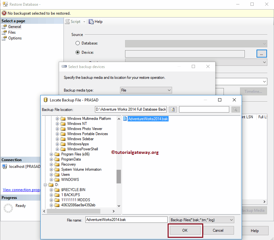Click the search magnifier beside the search box
This screenshot has width=274, height=240.
pos(235,109)
